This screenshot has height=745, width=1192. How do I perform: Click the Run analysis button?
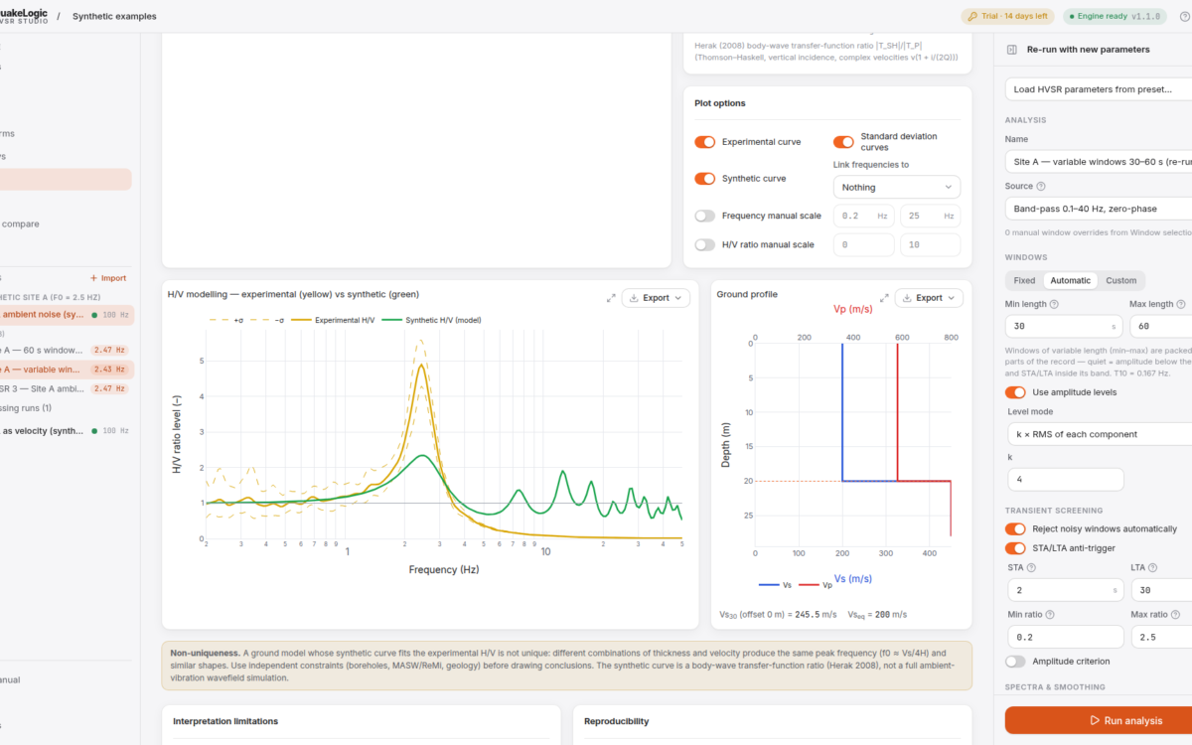[1099, 720]
